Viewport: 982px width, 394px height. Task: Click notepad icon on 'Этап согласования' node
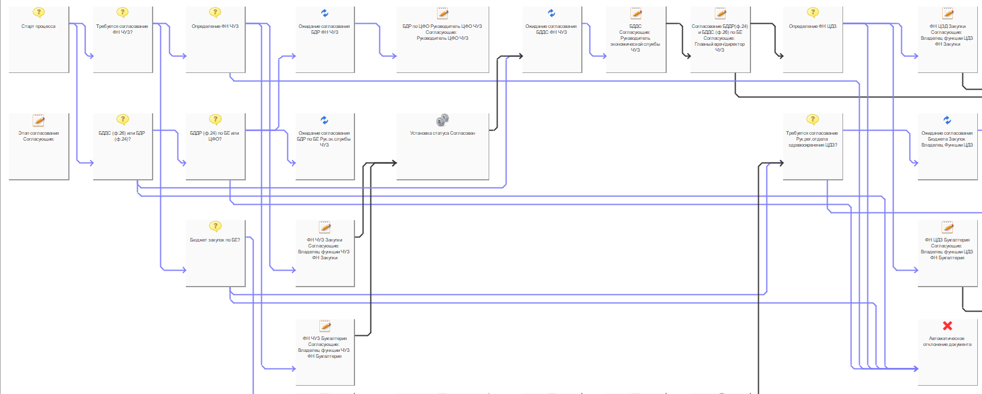click(39, 120)
